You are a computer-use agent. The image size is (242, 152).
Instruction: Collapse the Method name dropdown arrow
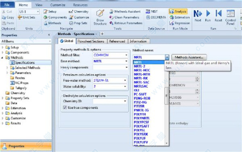point(167,57)
